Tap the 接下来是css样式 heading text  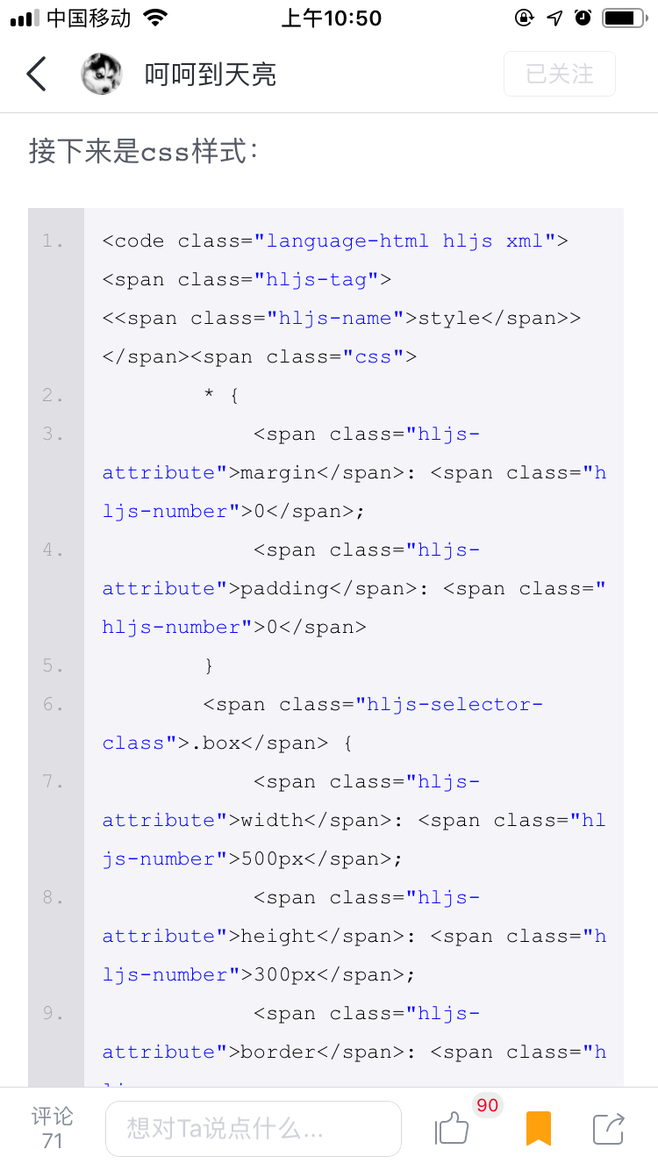point(143,152)
